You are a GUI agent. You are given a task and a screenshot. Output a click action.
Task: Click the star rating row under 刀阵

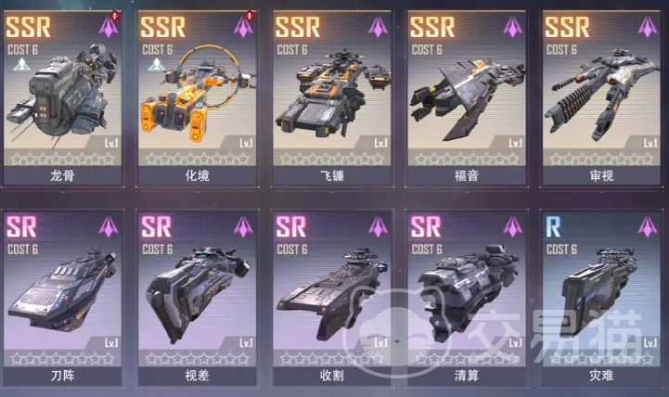point(62,359)
